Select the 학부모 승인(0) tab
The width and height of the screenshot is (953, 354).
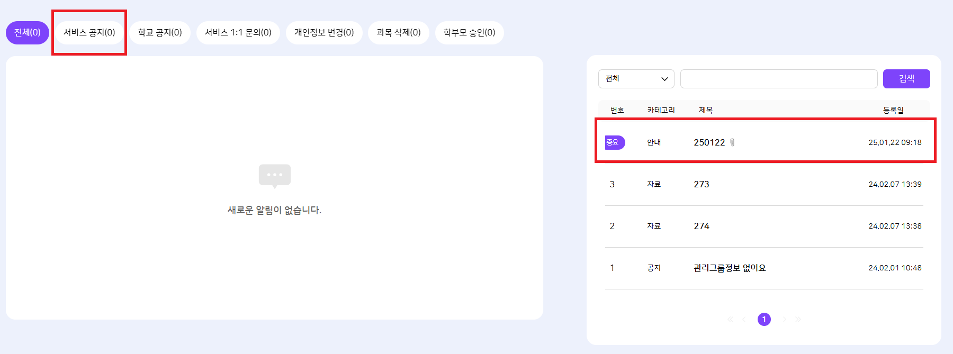(x=470, y=33)
